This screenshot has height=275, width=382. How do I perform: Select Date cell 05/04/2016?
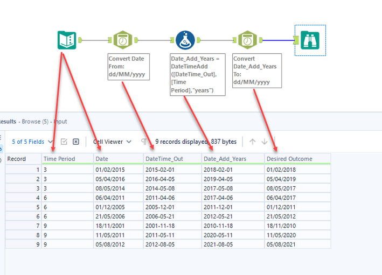[119, 179]
